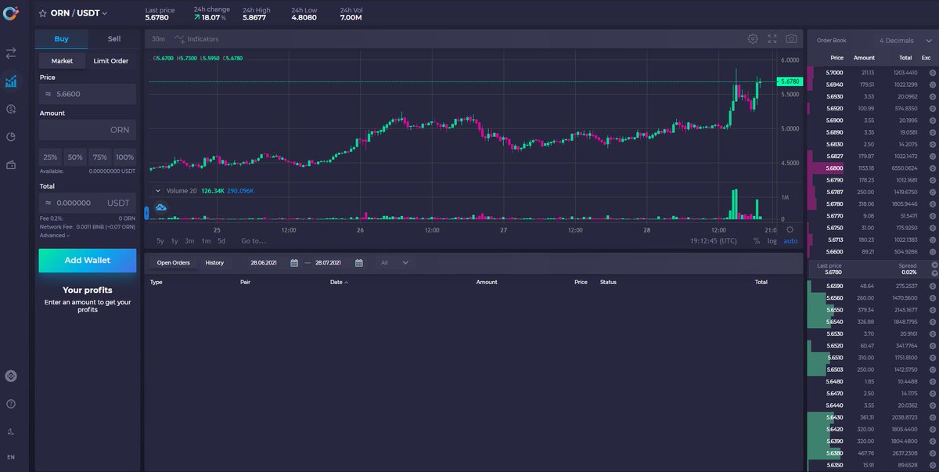Image resolution: width=939 pixels, height=472 pixels.
Task: Click the round token icon in sidebar
Action: [11, 376]
